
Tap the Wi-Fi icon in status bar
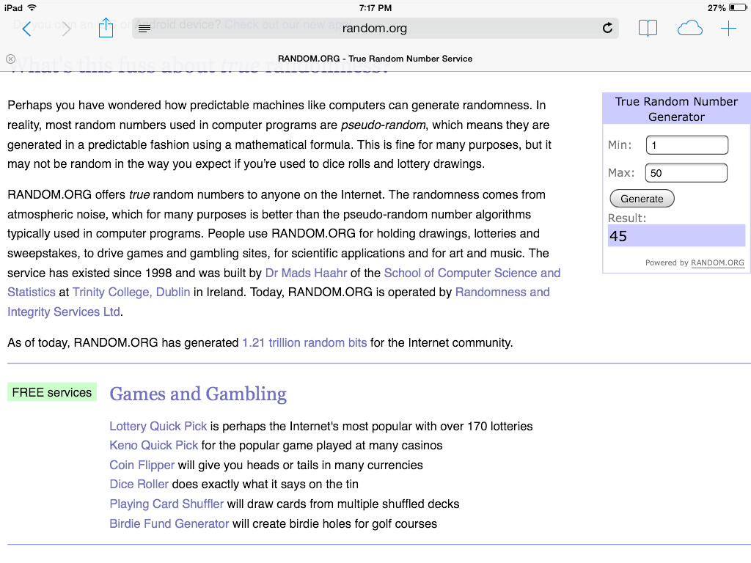[32, 7]
